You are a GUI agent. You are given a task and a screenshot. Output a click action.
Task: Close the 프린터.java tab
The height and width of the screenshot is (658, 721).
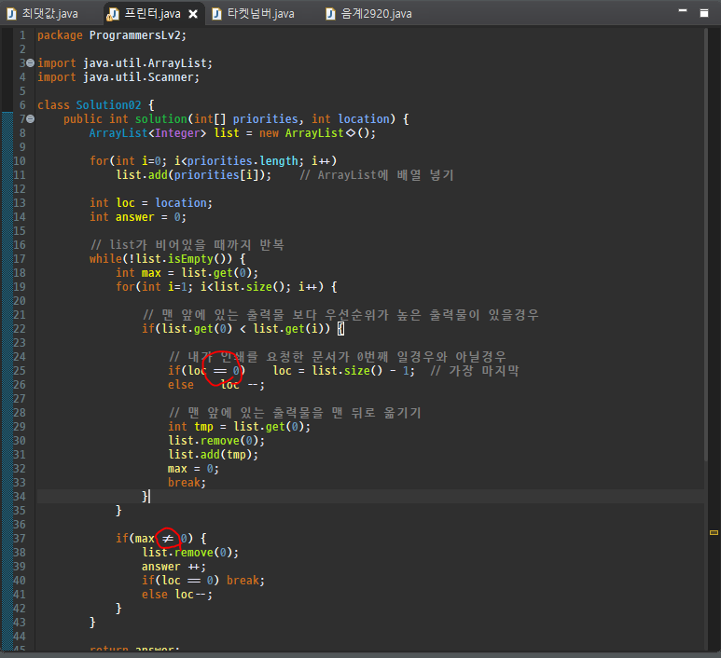[193, 14]
